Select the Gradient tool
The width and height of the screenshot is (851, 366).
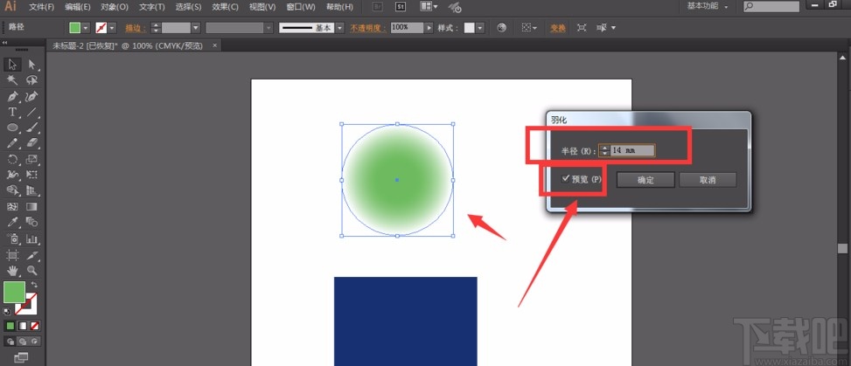coord(31,207)
